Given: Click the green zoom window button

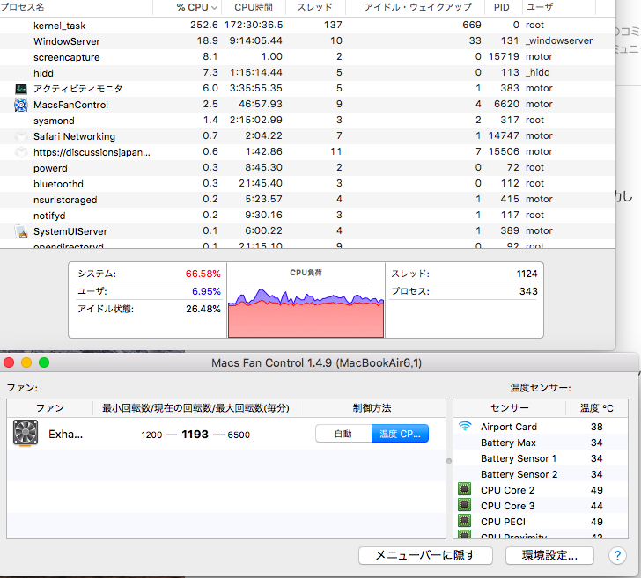Looking at the screenshot, I should click(x=44, y=362).
